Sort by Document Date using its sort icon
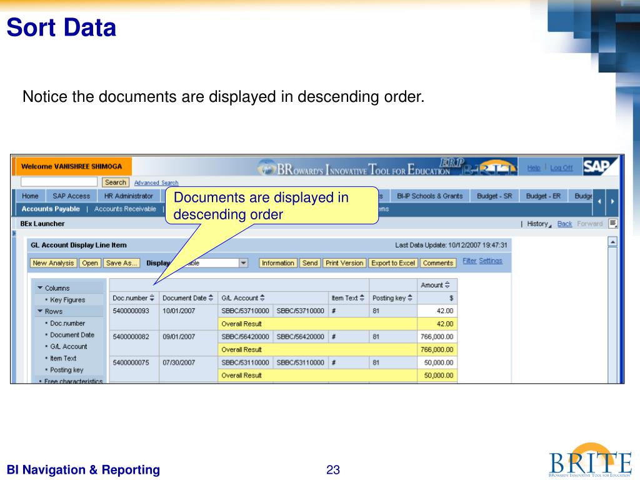 [211, 298]
